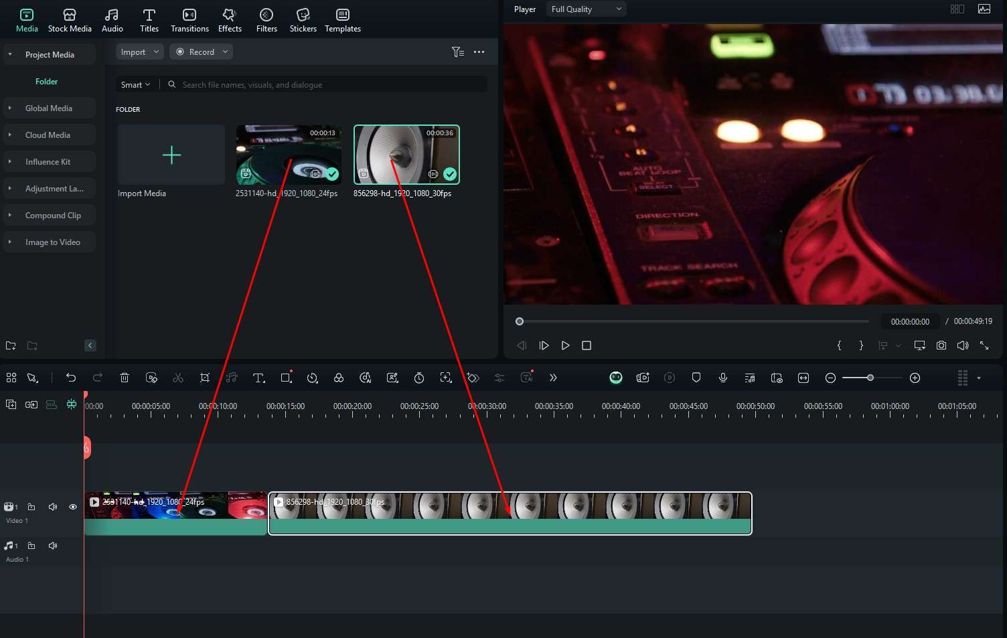The width and height of the screenshot is (1007, 638).
Task: Open the media panel more options
Action: pyautogui.click(x=479, y=52)
